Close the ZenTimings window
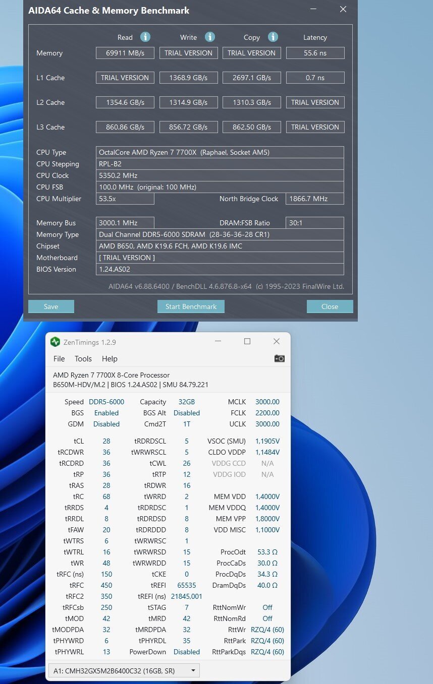 276,341
